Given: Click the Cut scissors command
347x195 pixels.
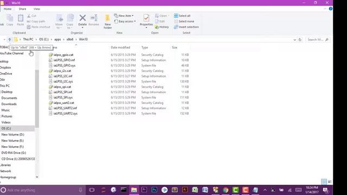Looking at the screenshot, I should [31, 16].
